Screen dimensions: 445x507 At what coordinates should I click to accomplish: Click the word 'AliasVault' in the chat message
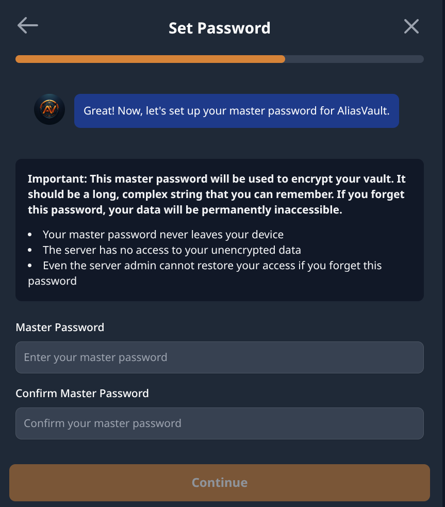point(362,110)
